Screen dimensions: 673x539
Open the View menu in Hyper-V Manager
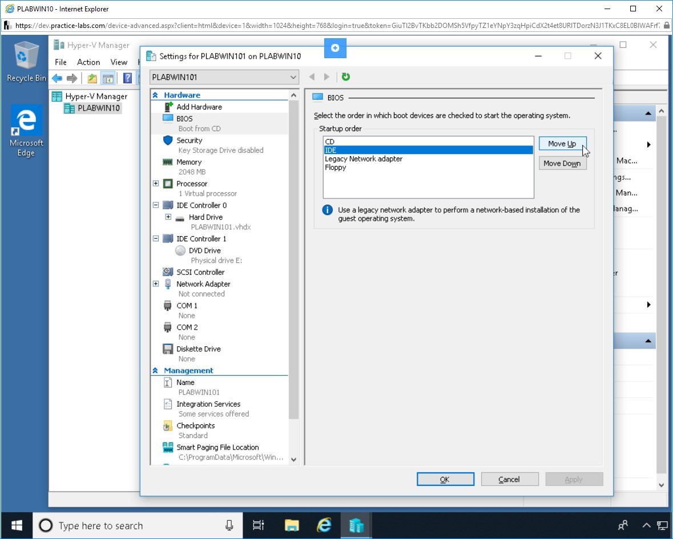(119, 62)
